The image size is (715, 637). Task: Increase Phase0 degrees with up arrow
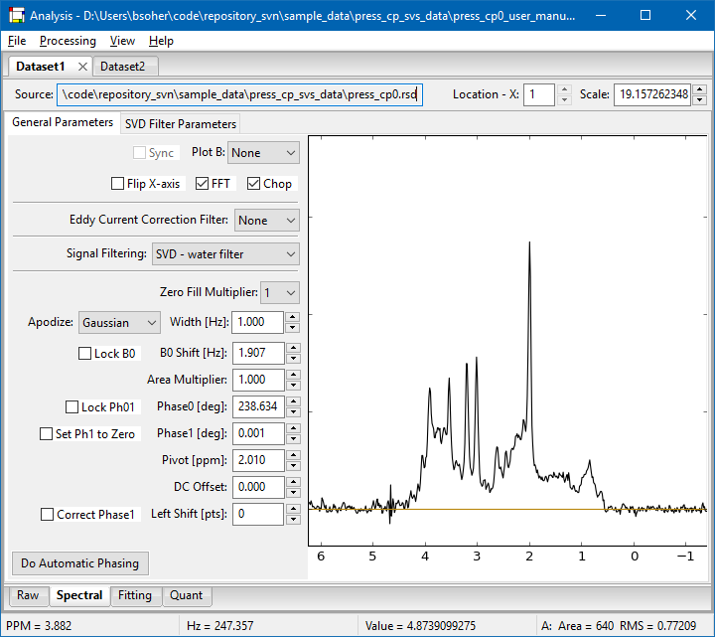click(x=292, y=401)
